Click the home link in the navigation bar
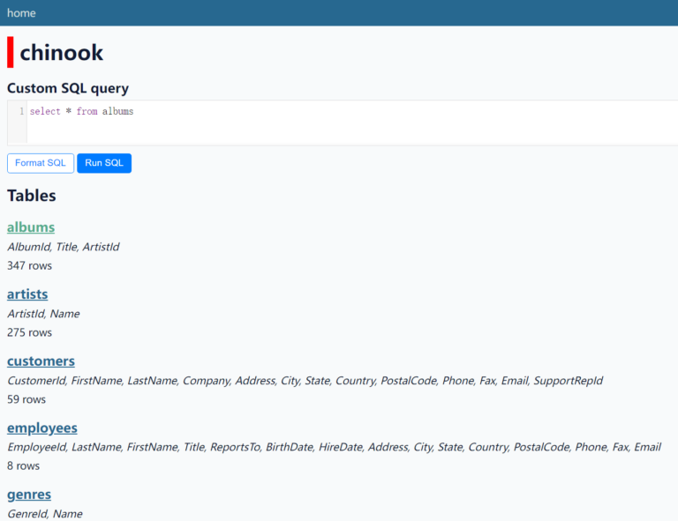 pyautogui.click(x=21, y=12)
